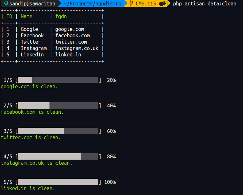The width and height of the screenshot is (243, 195).
Task: Click the 60% progress bar
Action: coord(58,131)
